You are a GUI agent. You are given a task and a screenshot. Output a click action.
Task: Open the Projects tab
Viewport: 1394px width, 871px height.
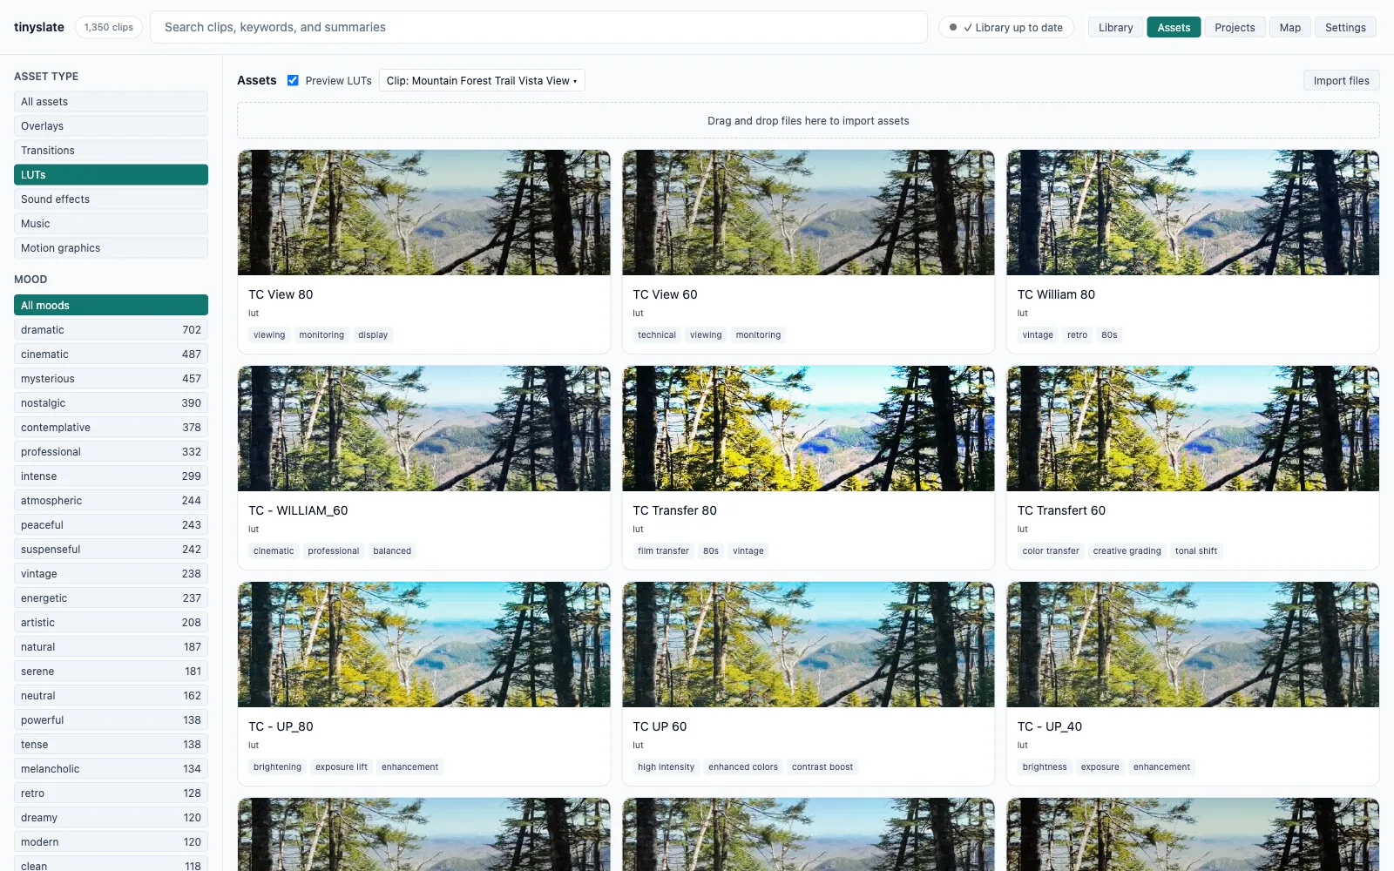(x=1235, y=27)
